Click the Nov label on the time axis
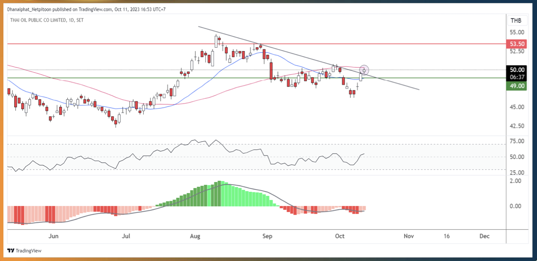Image resolution: width=537 pixels, height=261 pixels. pyautogui.click(x=409, y=236)
